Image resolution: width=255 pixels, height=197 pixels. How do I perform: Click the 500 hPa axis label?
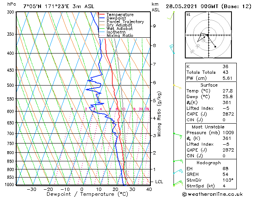click(x=11, y=86)
